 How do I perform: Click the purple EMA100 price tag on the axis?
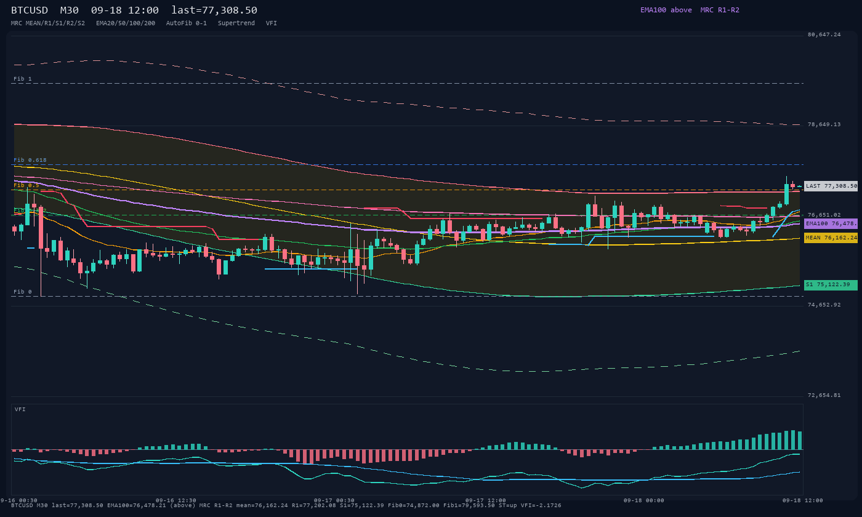tap(831, 223)
